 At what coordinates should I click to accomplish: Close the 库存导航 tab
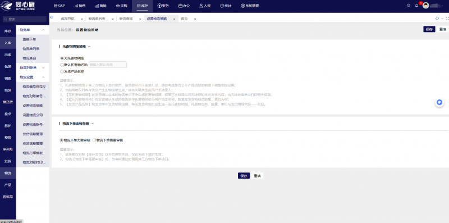[82, 19]
